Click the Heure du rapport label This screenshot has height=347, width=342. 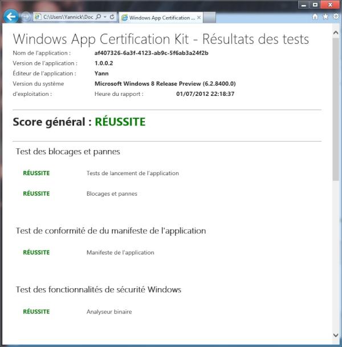(x=119, y=94)
